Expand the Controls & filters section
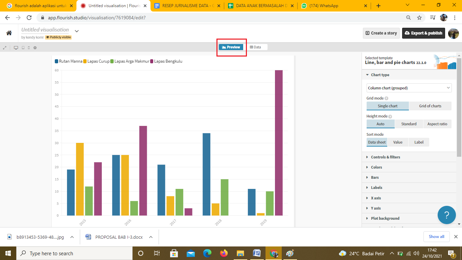This screenshot has width=462, height=260. tap(385, 157)
